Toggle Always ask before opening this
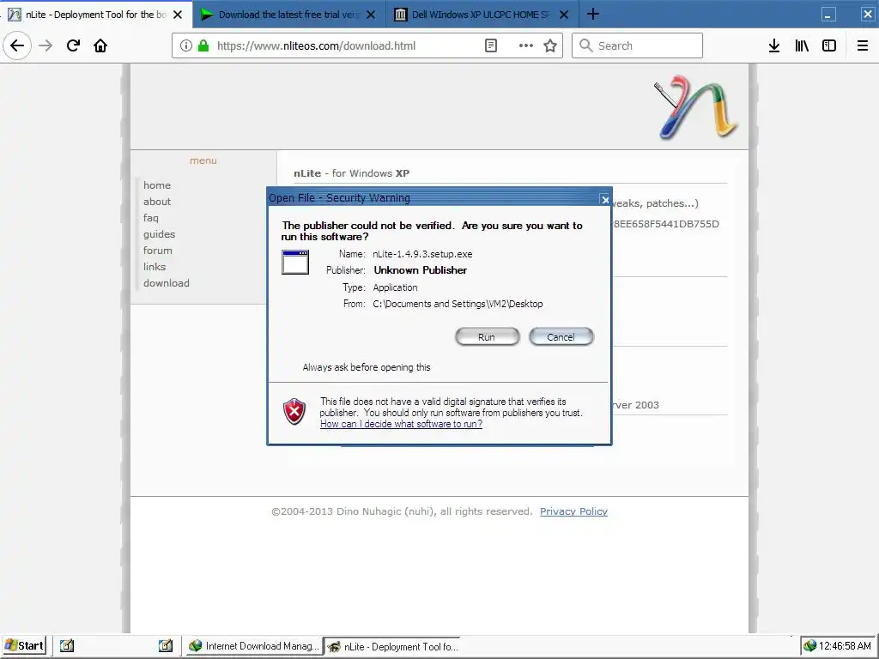Viewport: 879px width, 659px height. [x=367, y=367]
